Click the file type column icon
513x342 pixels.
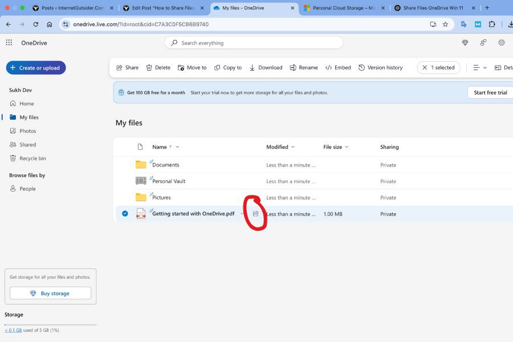point(140,147)
